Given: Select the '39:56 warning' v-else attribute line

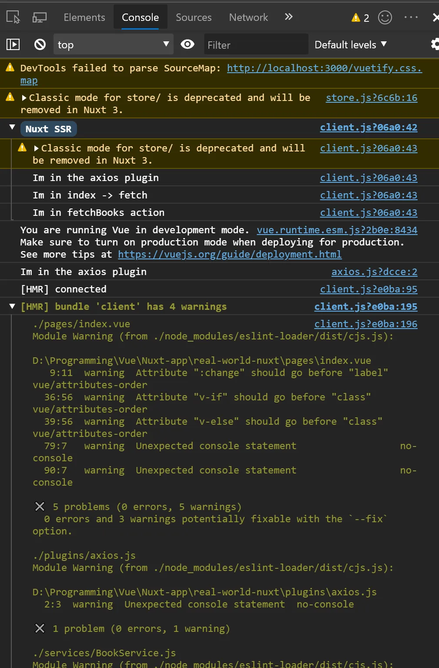Looking at the screenshot, I should coord(208,428).
